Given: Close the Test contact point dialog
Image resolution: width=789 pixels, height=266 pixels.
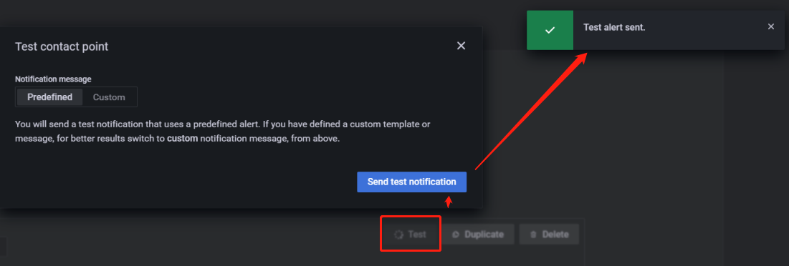Looking at the screenshot, I should [x=461, y=46].
